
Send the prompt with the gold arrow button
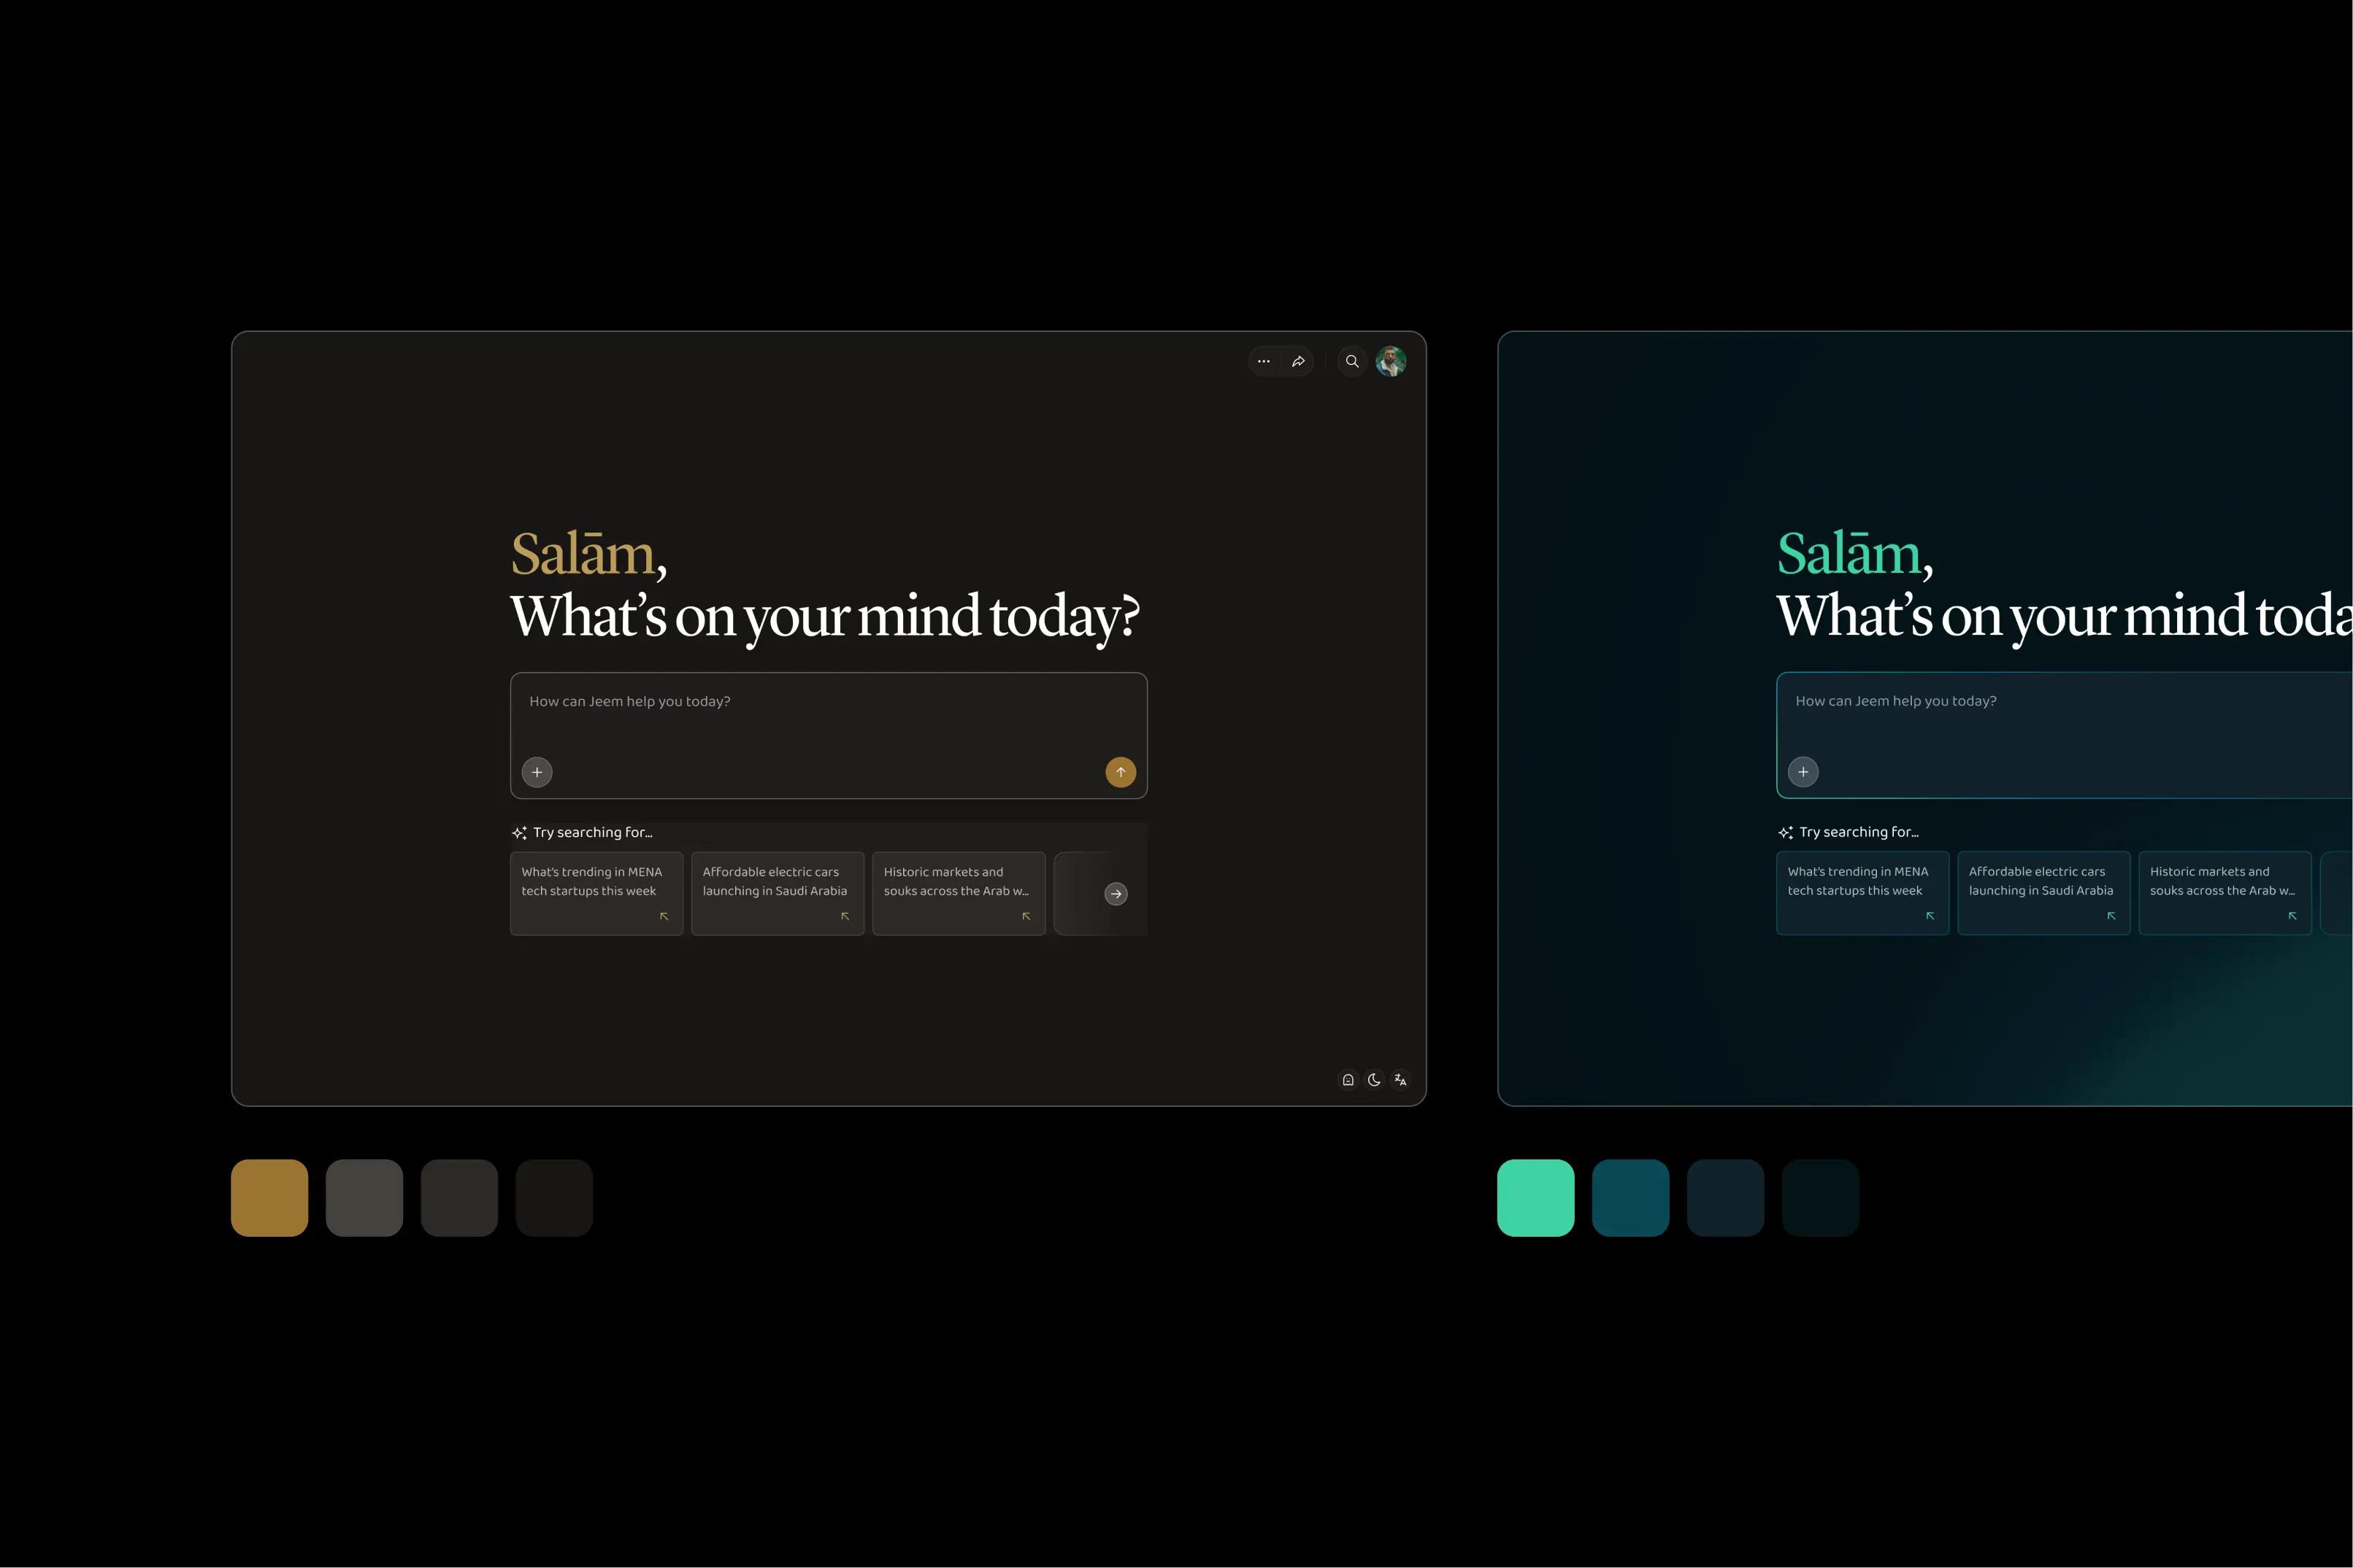coord(1121,772)
